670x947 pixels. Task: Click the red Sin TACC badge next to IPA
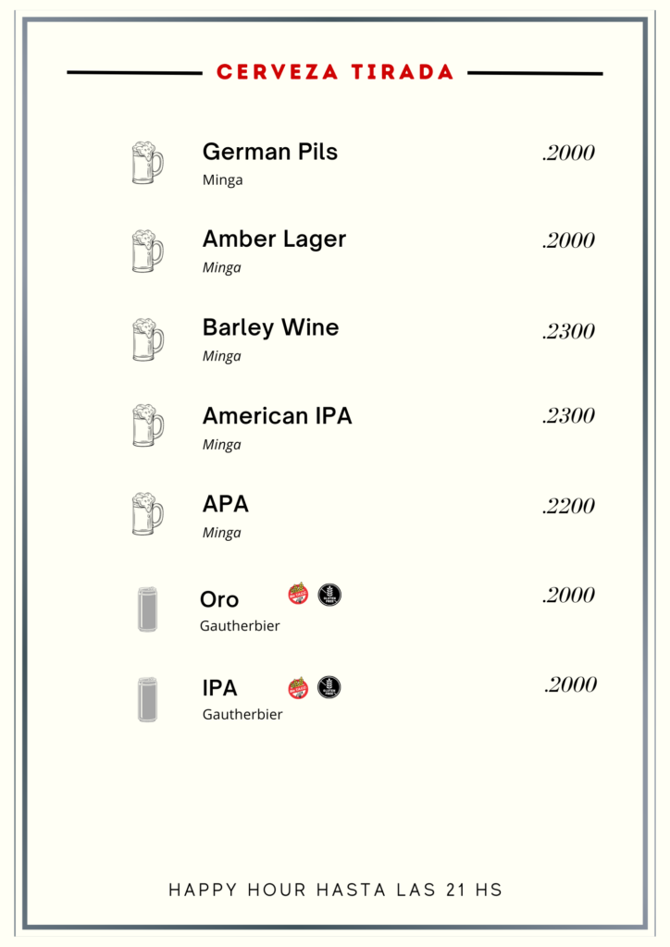click(299, 687)
